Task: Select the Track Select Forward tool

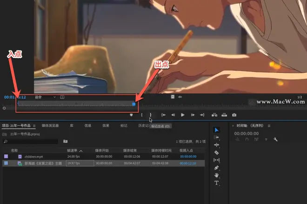Action: click(216, 137)
